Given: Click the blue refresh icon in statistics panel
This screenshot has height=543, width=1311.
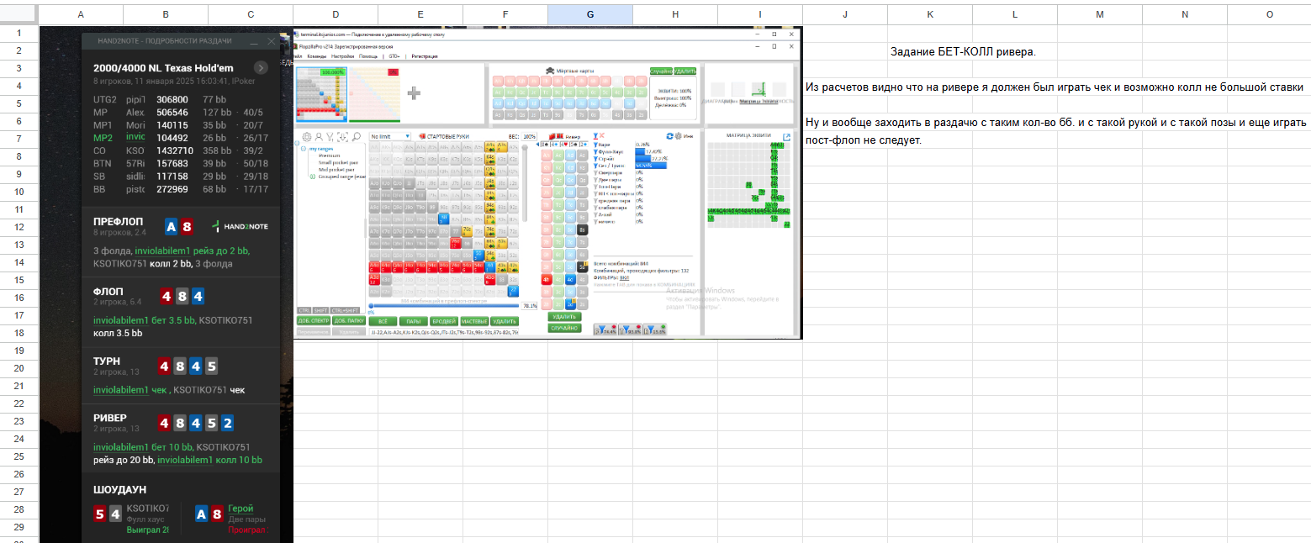Looking at the screenshot, I should pos(669,136).
